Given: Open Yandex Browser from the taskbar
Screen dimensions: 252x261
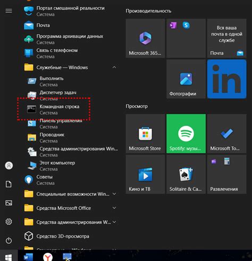Looking at the screenshot, I should [x=48, y=257].
